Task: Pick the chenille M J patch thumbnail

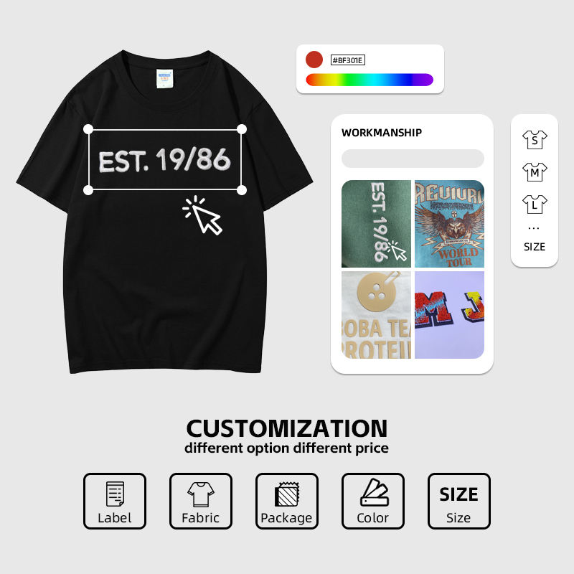Action: point(450,315)
